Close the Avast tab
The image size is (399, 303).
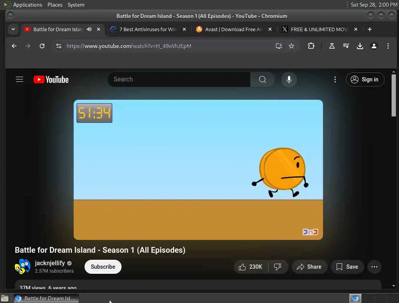tap(270, 29)
